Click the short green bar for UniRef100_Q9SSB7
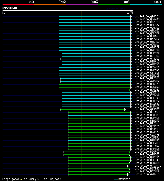The height and width of the screenshot is (181, 164). click(93, 110)
